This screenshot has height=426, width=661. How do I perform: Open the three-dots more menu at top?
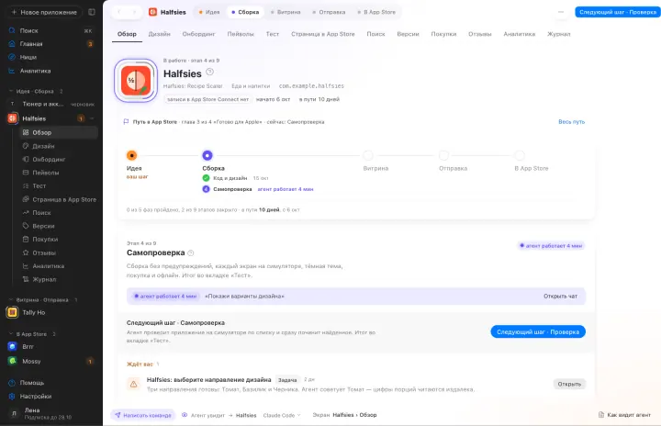[x=561, y=12]
